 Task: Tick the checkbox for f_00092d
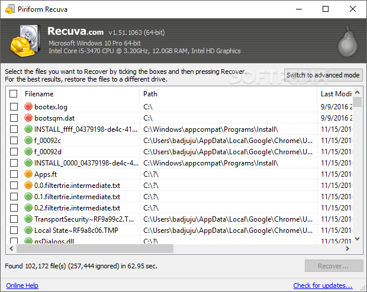coord(14,151)
